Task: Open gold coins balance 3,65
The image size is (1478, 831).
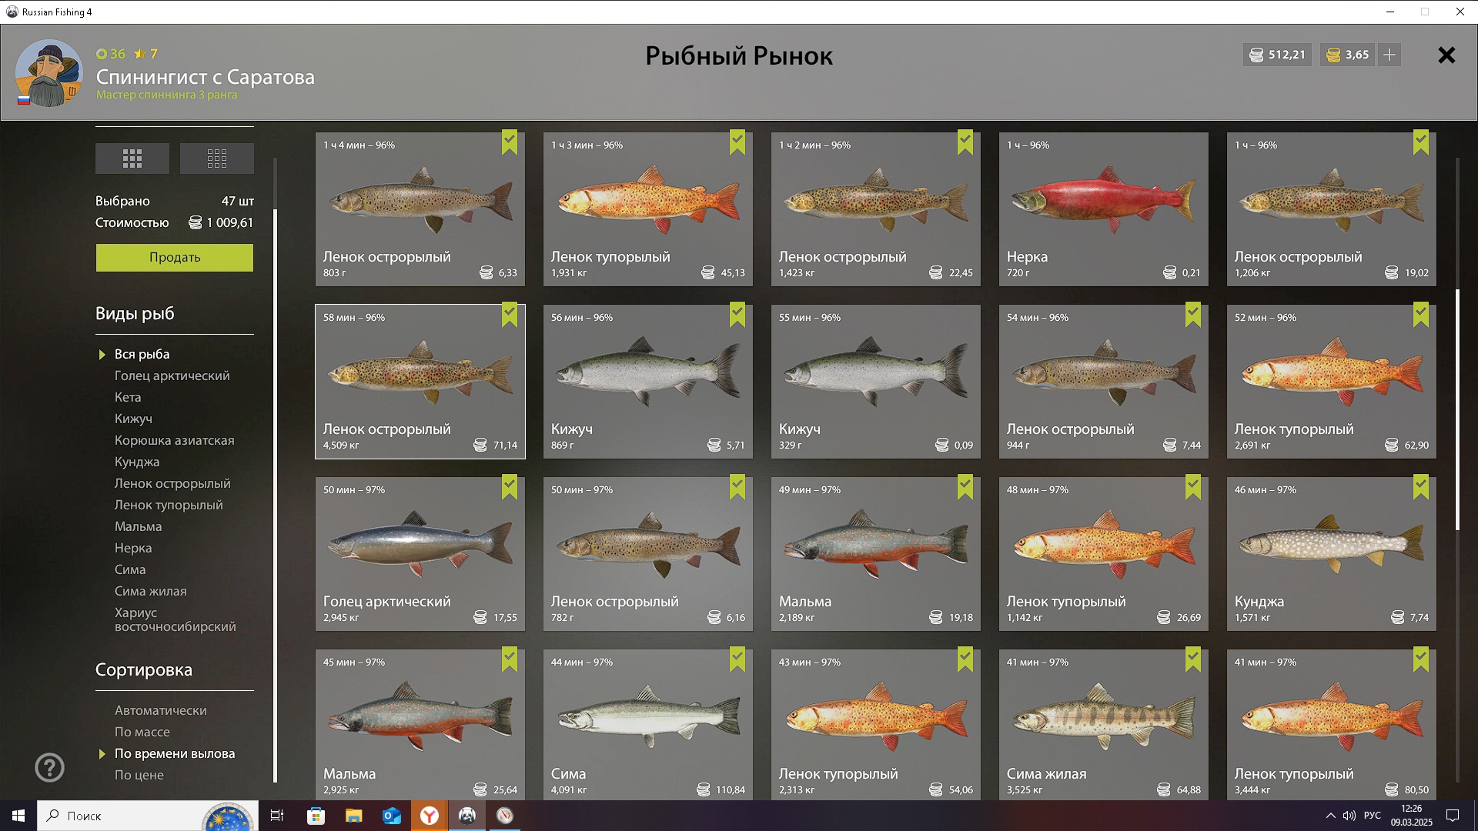Action: click(x=1347, y=55)
